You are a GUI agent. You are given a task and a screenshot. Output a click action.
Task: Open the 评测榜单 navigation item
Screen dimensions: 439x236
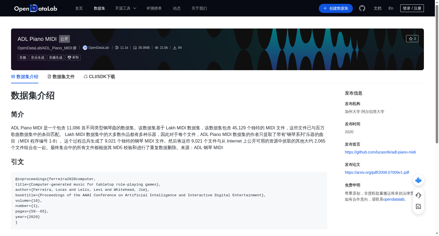[154, 8]
